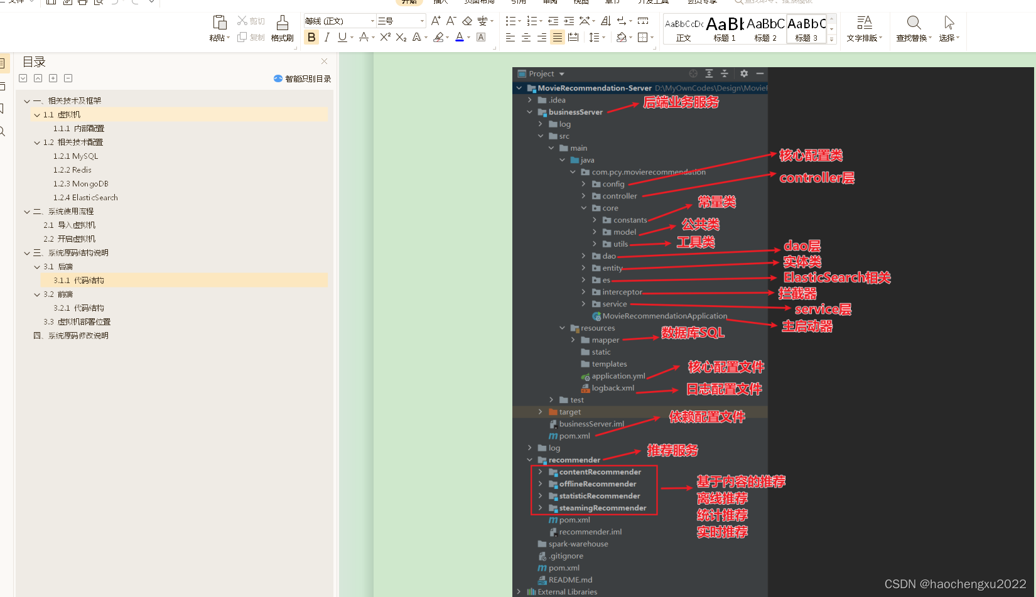This screenshot has height=597, width=1036.
Task: Jump to 四、系统源码修改说明 in outline
Action: [x=70, y=336]
